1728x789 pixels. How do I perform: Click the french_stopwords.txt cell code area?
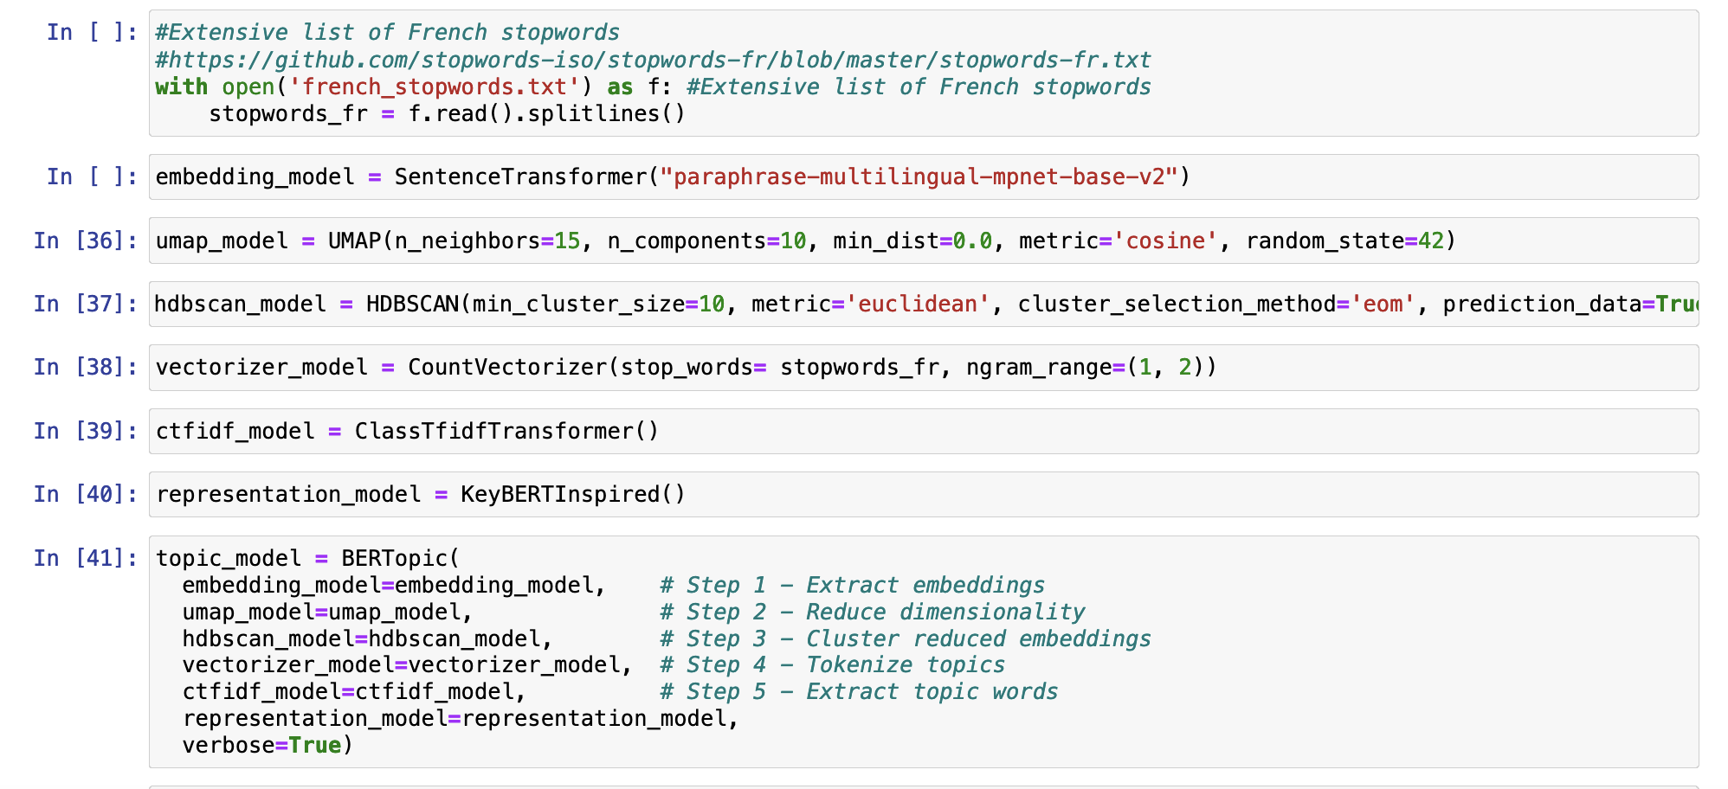(923, 74)
